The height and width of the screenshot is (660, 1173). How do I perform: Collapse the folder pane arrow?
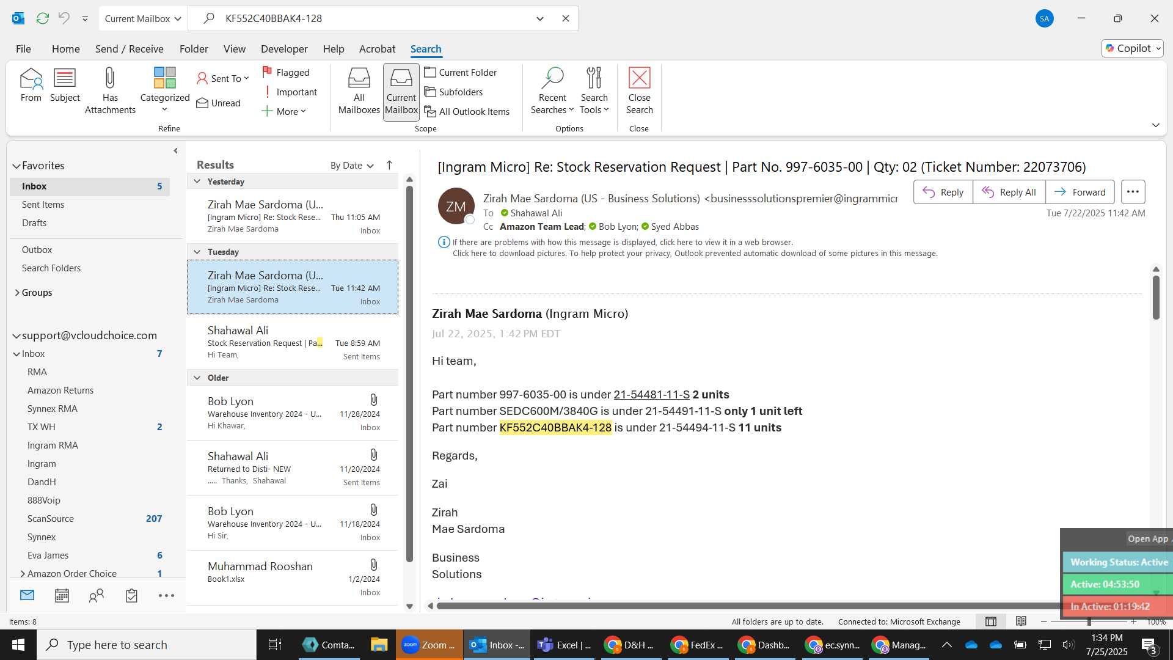176,150
